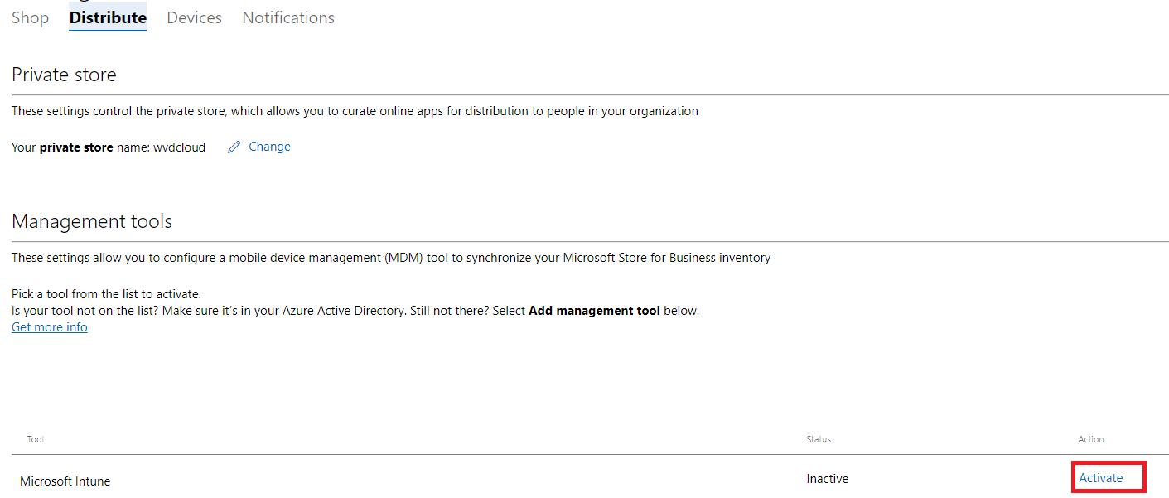
Task: Select the Microsoft Intune tool name
Action: [x=65, y=481]
